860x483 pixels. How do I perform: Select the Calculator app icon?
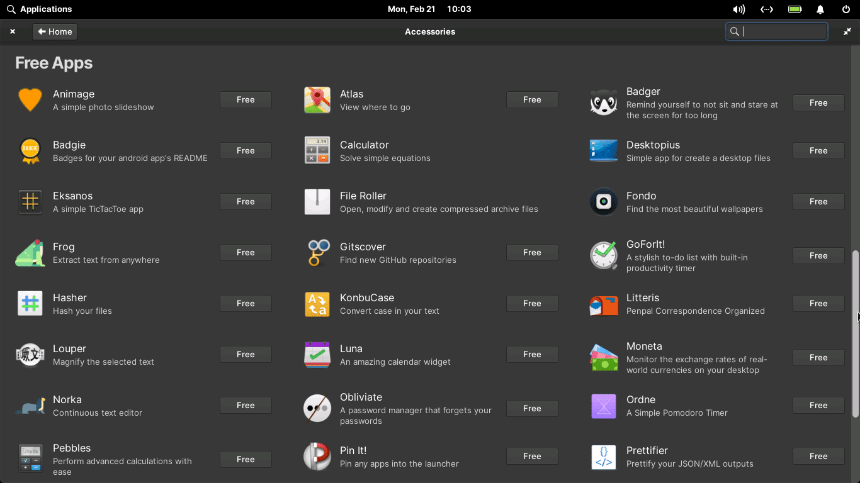coord(317,150)
